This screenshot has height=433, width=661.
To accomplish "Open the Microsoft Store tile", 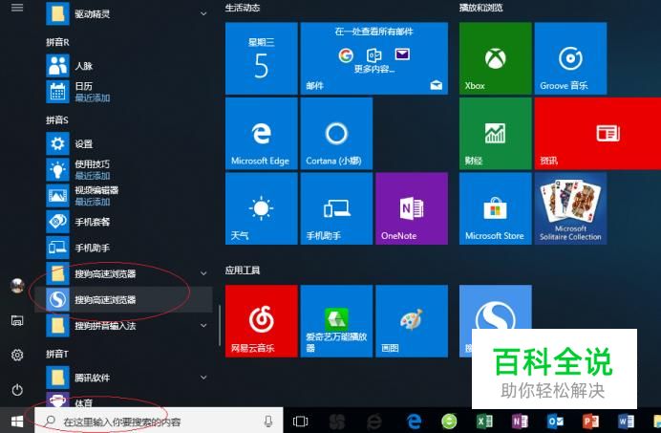I will click(x=496, y=208).
